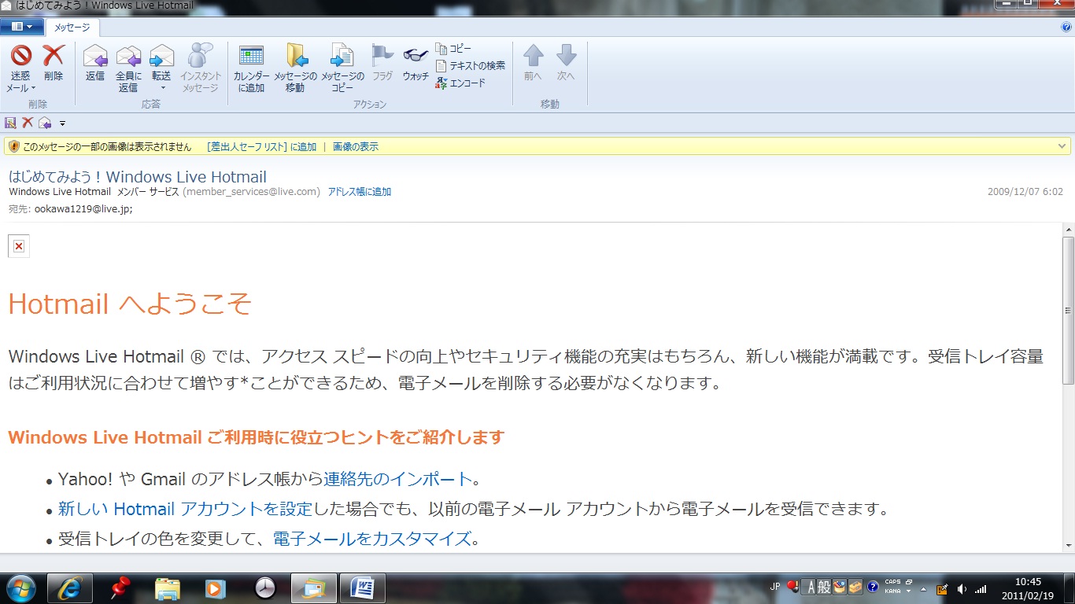Image resolution: width=1075 pixels, height=604 pixels.
Task: Click 画像の表示 to show images
Action: coord(356,147)
